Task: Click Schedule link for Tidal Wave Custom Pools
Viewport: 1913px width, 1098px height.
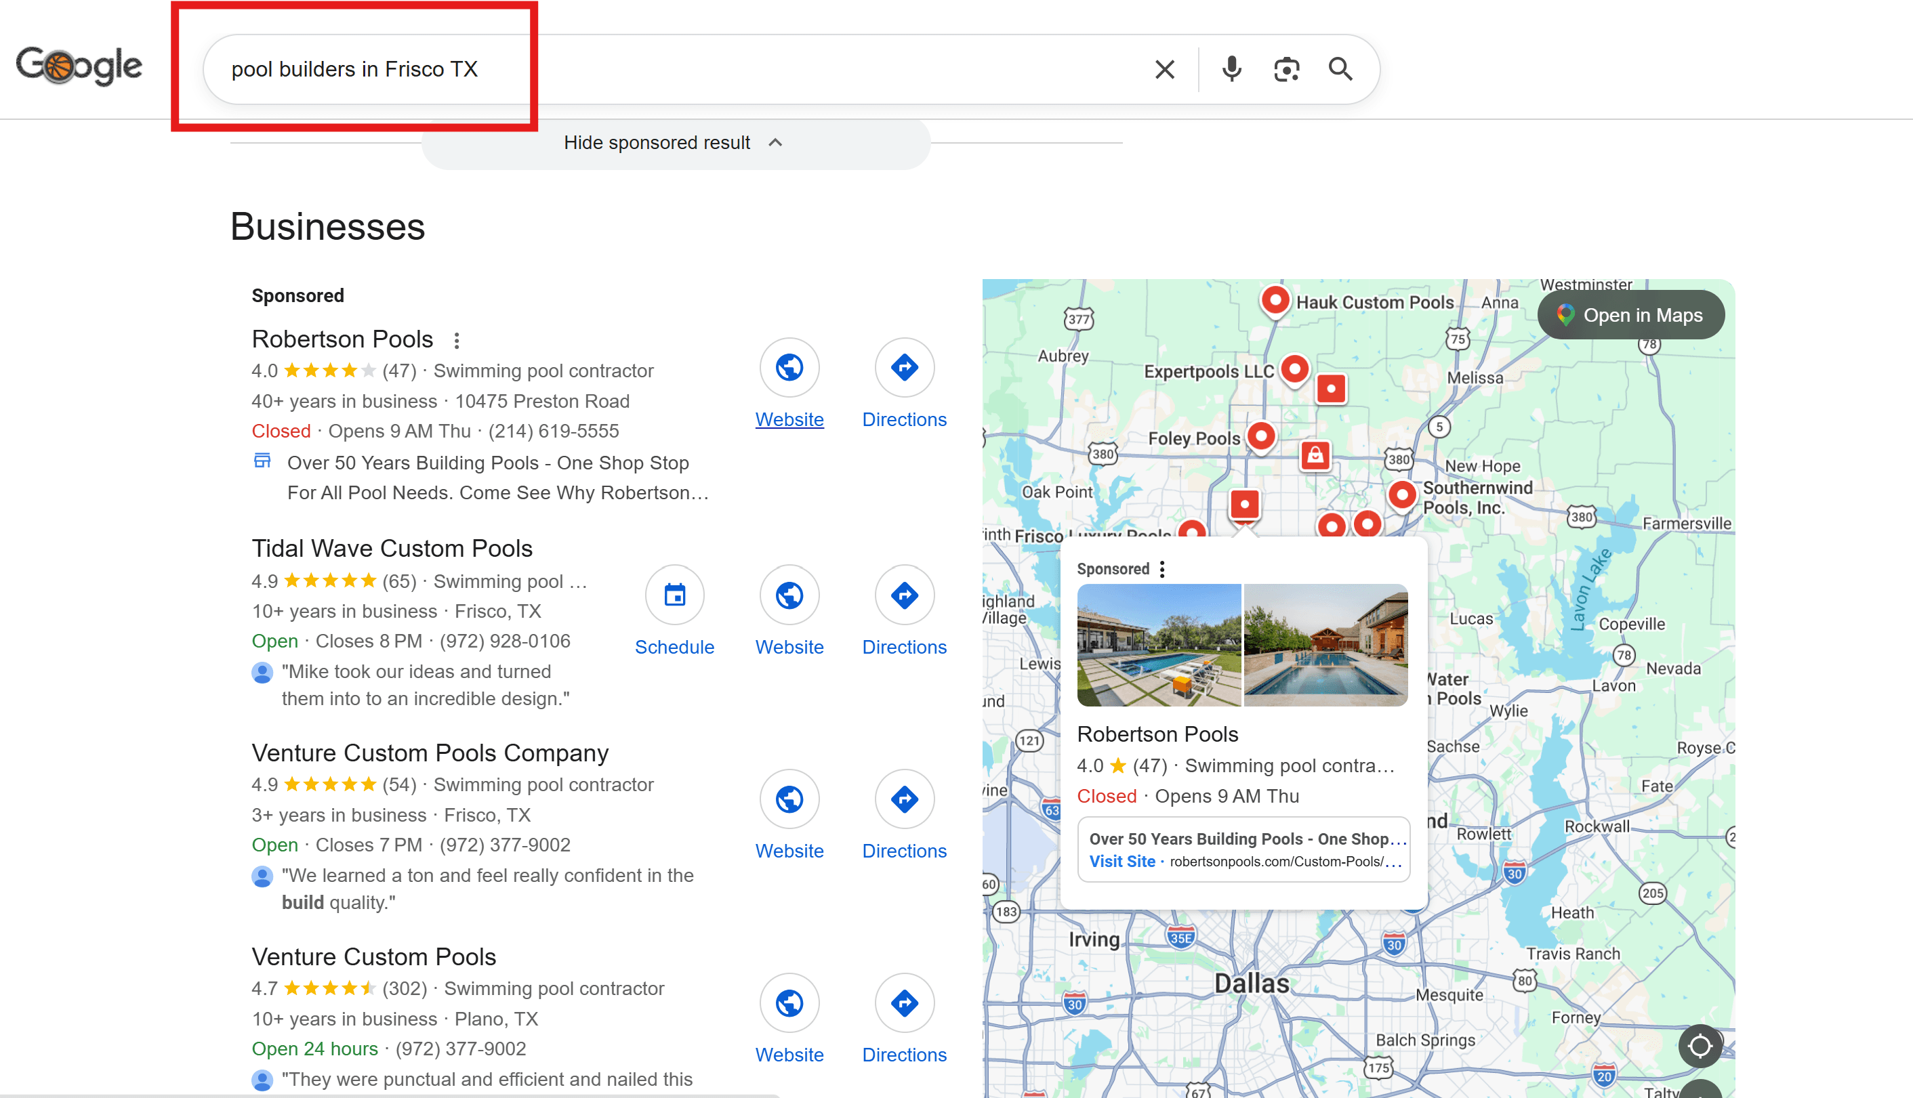Action: [x=674, y=647]
